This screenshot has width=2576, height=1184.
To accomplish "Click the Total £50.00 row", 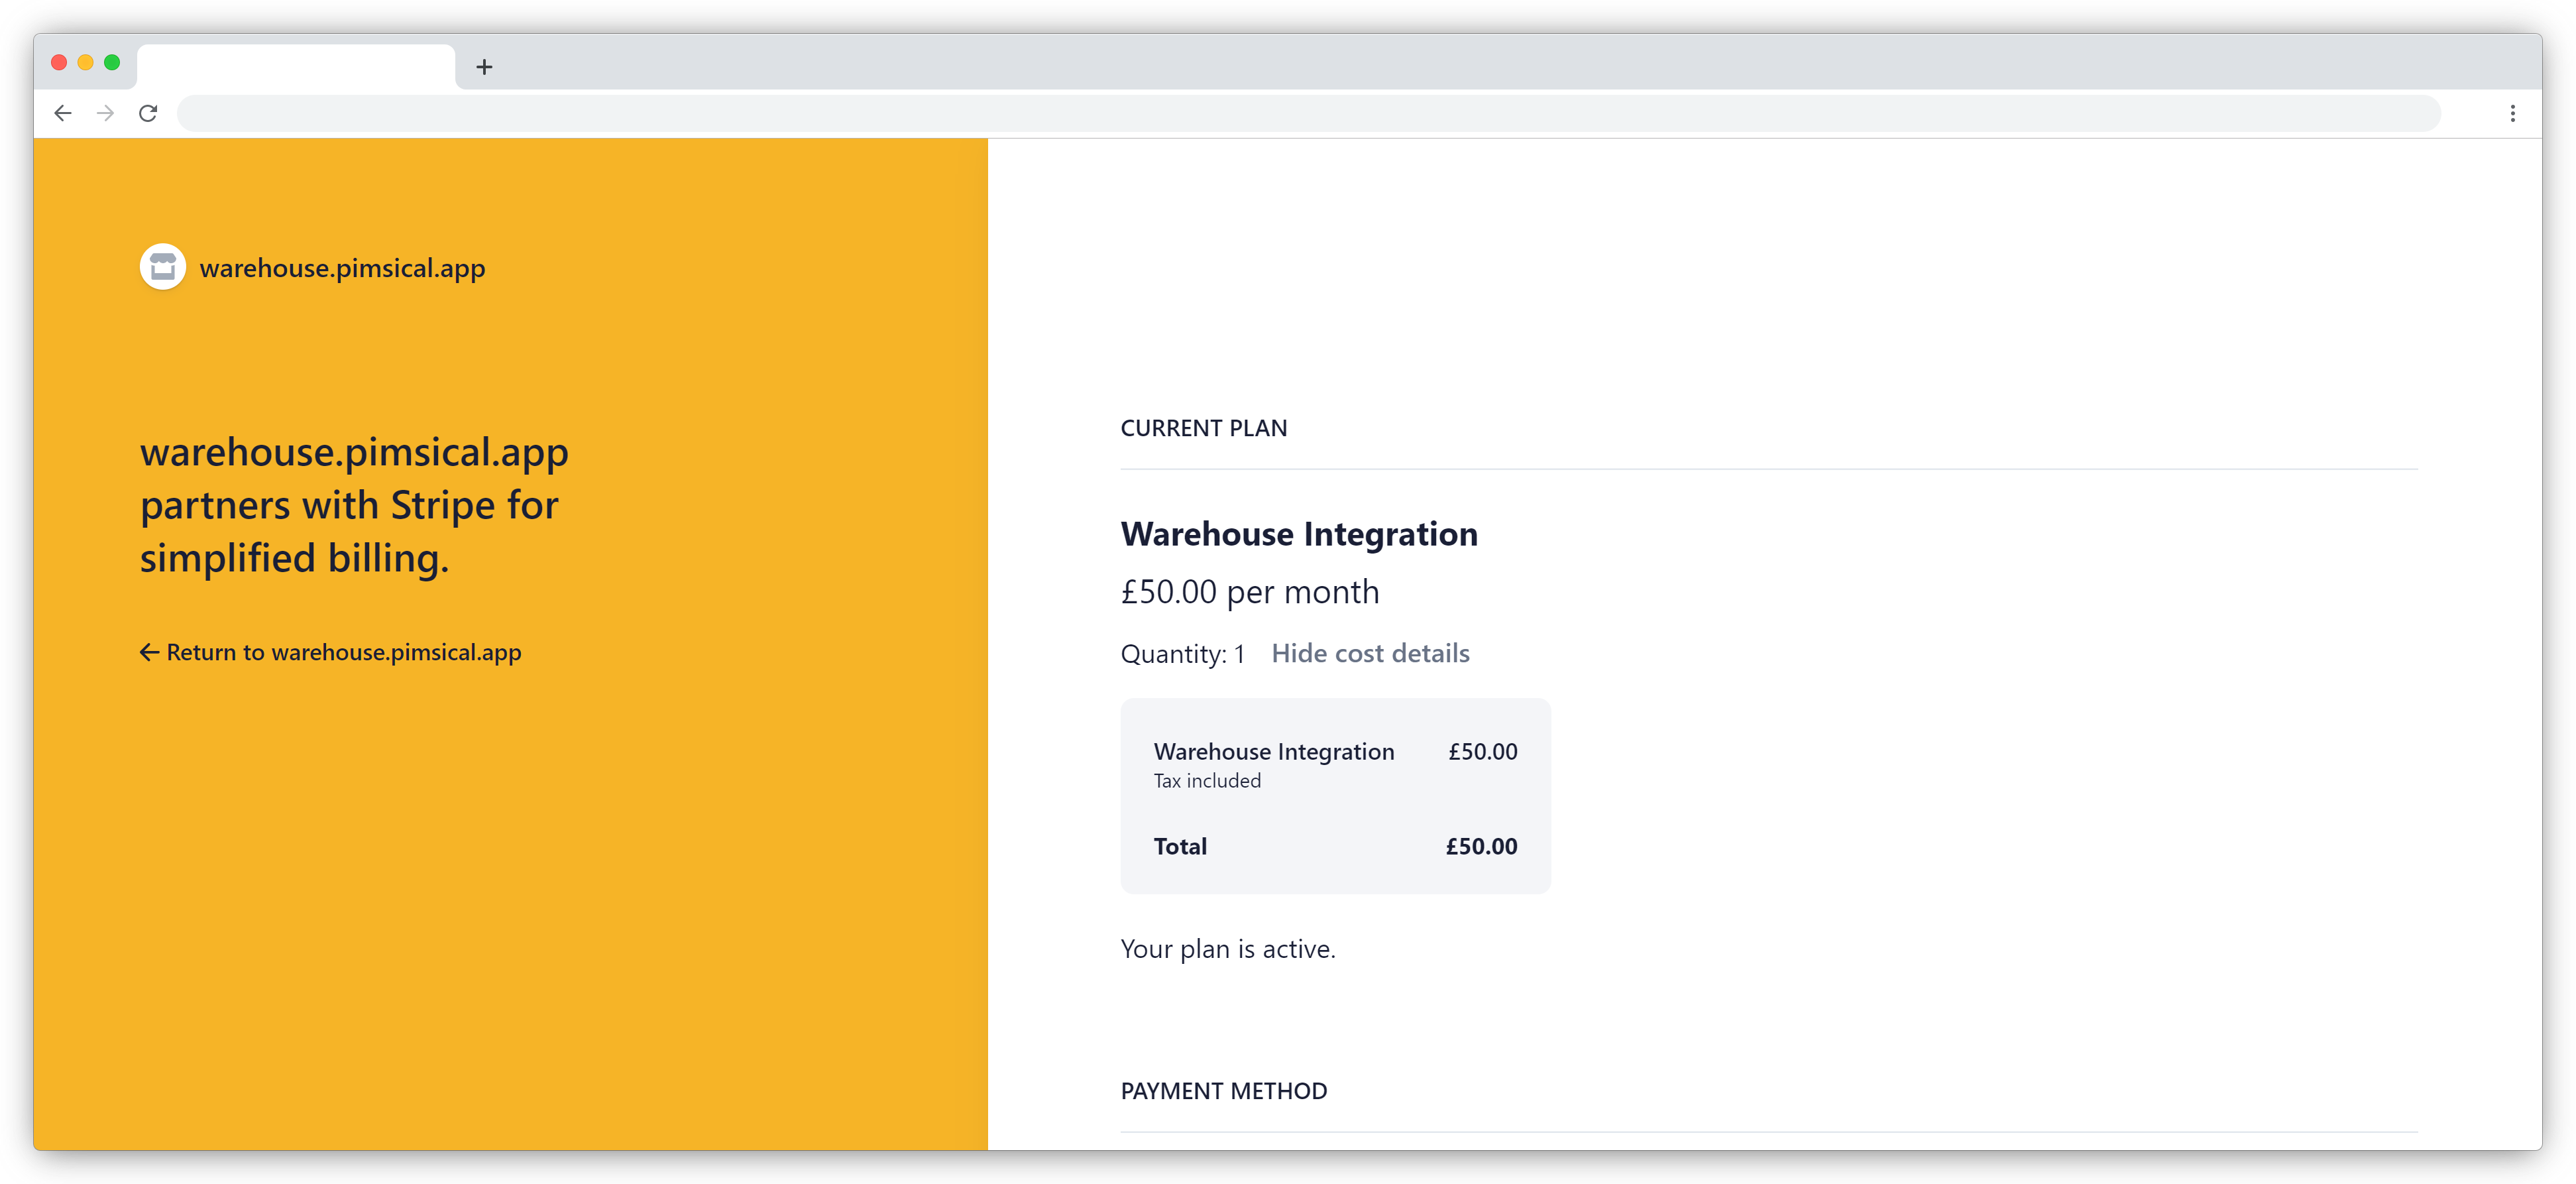I will click(x=1335, y=846).
